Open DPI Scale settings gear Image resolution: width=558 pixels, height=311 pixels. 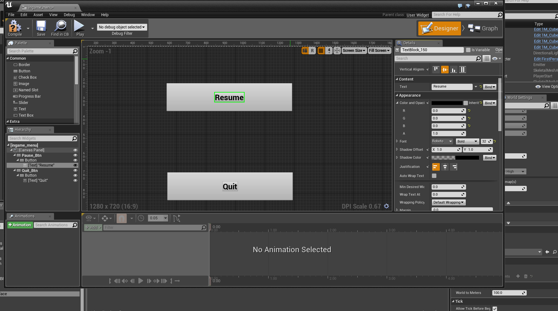[x=386, y=206]
